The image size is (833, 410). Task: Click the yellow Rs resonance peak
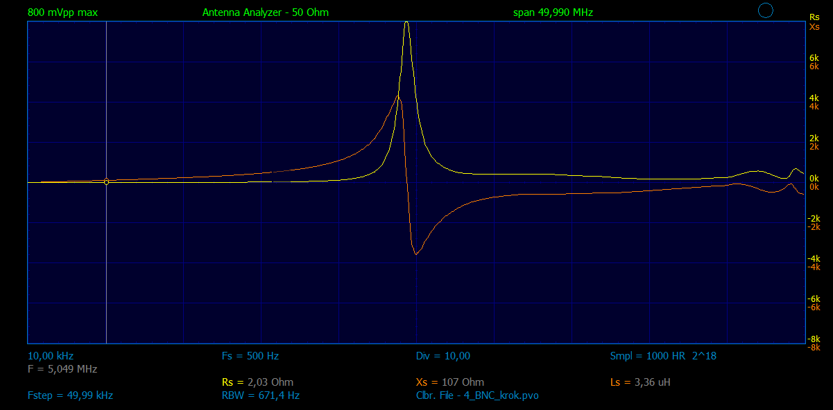coord(406,24)
